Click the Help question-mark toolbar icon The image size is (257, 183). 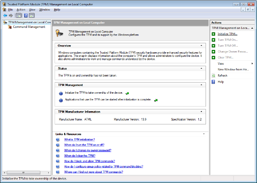(26, 16)
